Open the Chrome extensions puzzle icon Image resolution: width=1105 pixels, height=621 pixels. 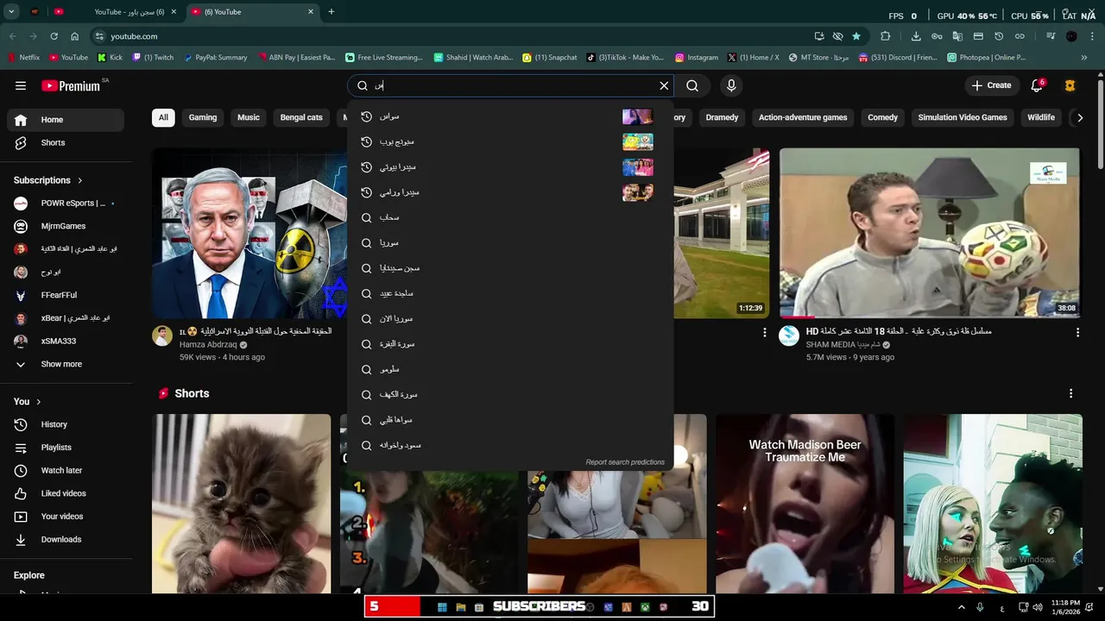coord(886,36)
